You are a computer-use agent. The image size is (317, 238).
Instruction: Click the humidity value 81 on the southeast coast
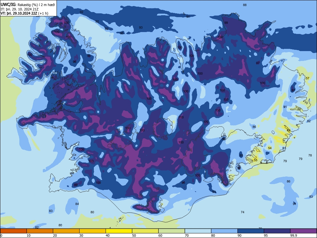coord(284,148)
